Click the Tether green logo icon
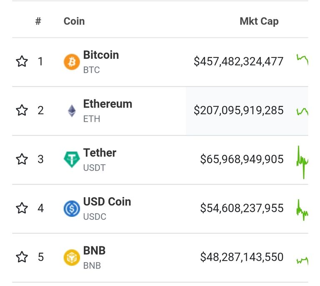 [x=72, y=159]
